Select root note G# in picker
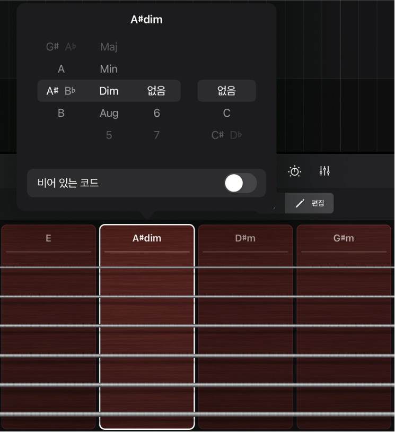395x432 pixels. point(52,47)
